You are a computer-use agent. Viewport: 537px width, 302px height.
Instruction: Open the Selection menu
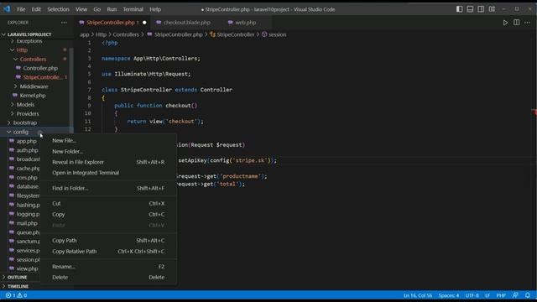[x=58, y=9]
